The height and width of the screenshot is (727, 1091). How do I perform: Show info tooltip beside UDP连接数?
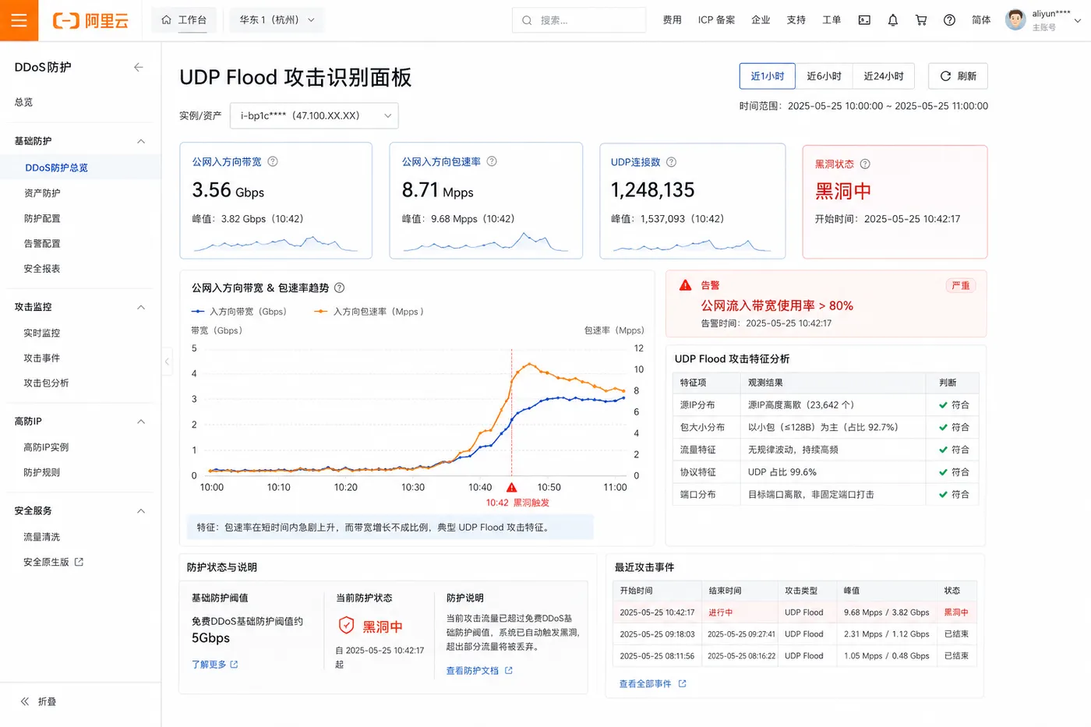672,162
